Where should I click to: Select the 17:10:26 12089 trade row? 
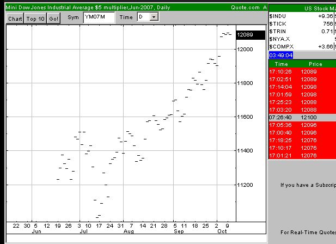pyautogui.click(x=302, y=71)
